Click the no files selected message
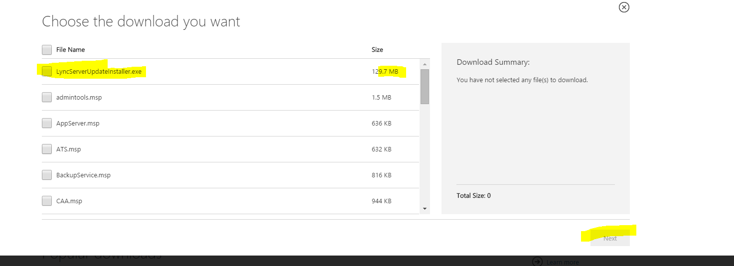The image size is (734, 266). point(522,80)
